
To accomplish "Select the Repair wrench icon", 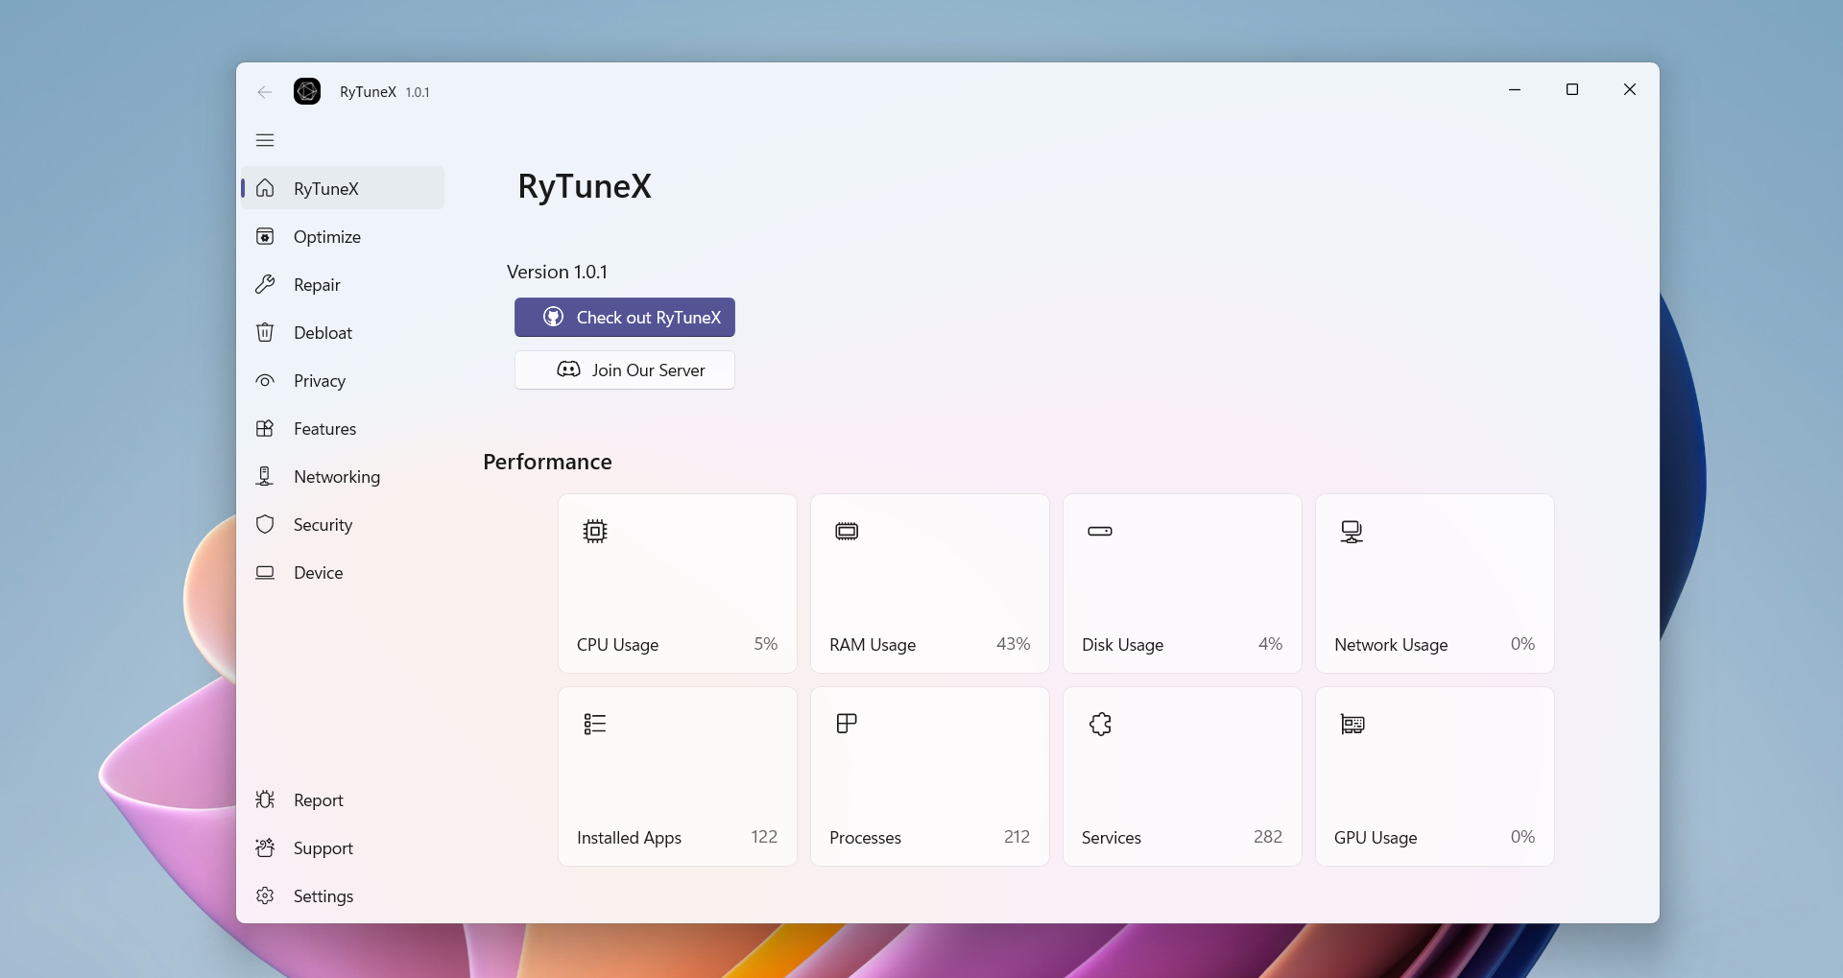I will pyautogui.click(x=265, y=285).
